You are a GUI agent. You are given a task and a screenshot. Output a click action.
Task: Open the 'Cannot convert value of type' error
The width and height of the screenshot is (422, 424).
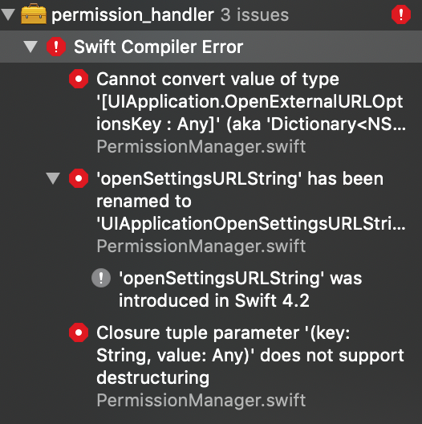(x=251, y=101)
